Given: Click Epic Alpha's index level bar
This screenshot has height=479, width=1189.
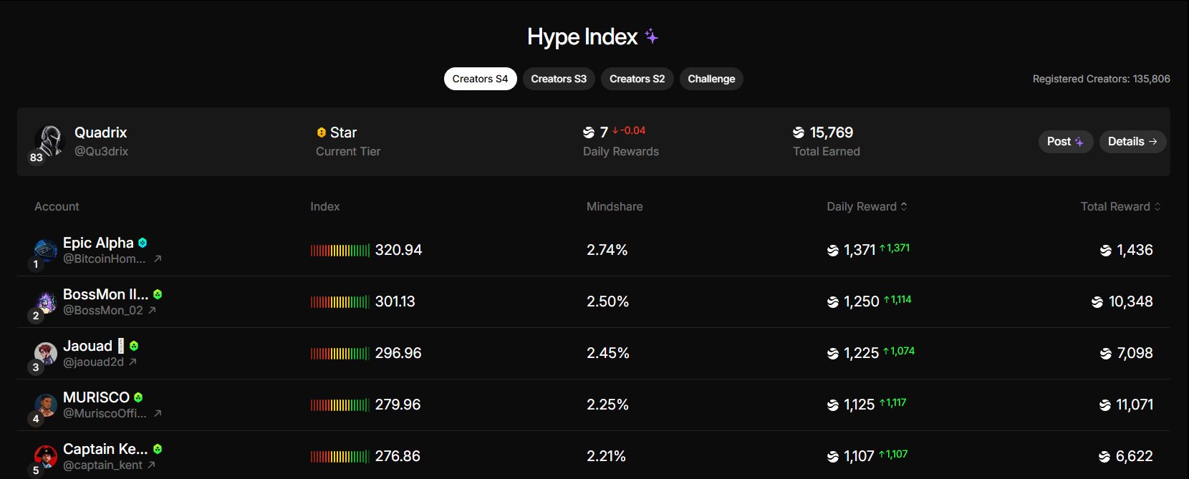Looking at the screenshot, I should click(x=340, y=251).
